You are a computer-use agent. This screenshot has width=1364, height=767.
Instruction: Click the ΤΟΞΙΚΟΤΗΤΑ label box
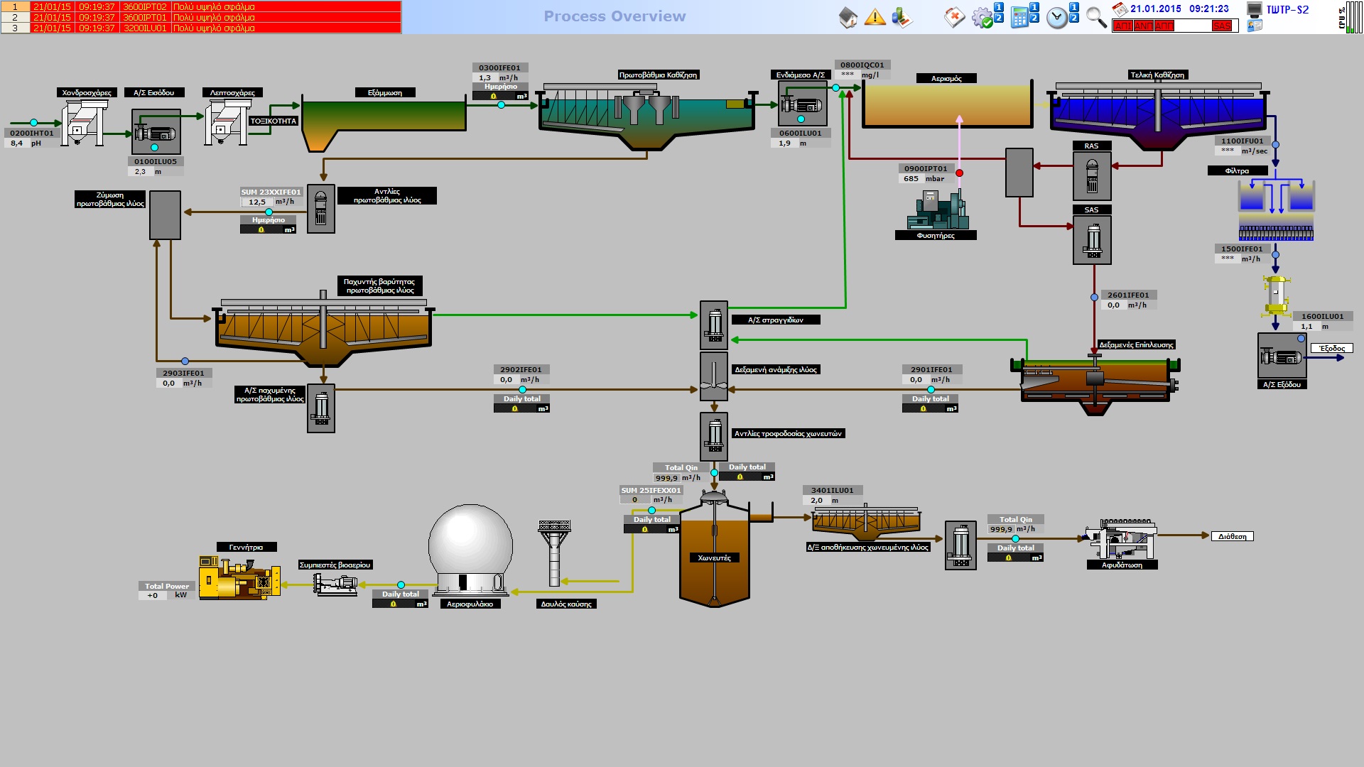pos(273,121)
